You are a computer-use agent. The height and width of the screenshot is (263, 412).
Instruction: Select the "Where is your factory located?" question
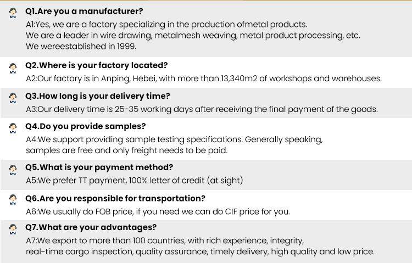pos(97,65)
